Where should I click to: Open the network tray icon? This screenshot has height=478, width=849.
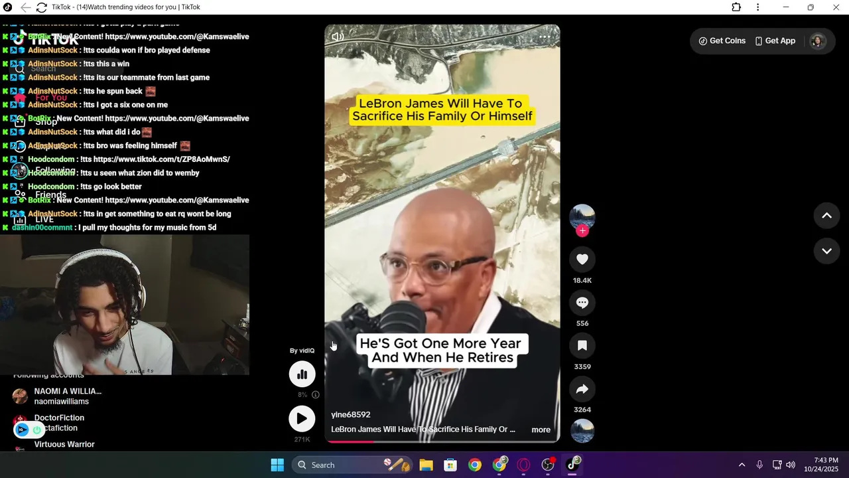tap(777, 465)
